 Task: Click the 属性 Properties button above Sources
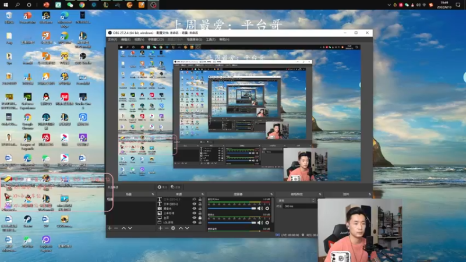pos(163,187)
